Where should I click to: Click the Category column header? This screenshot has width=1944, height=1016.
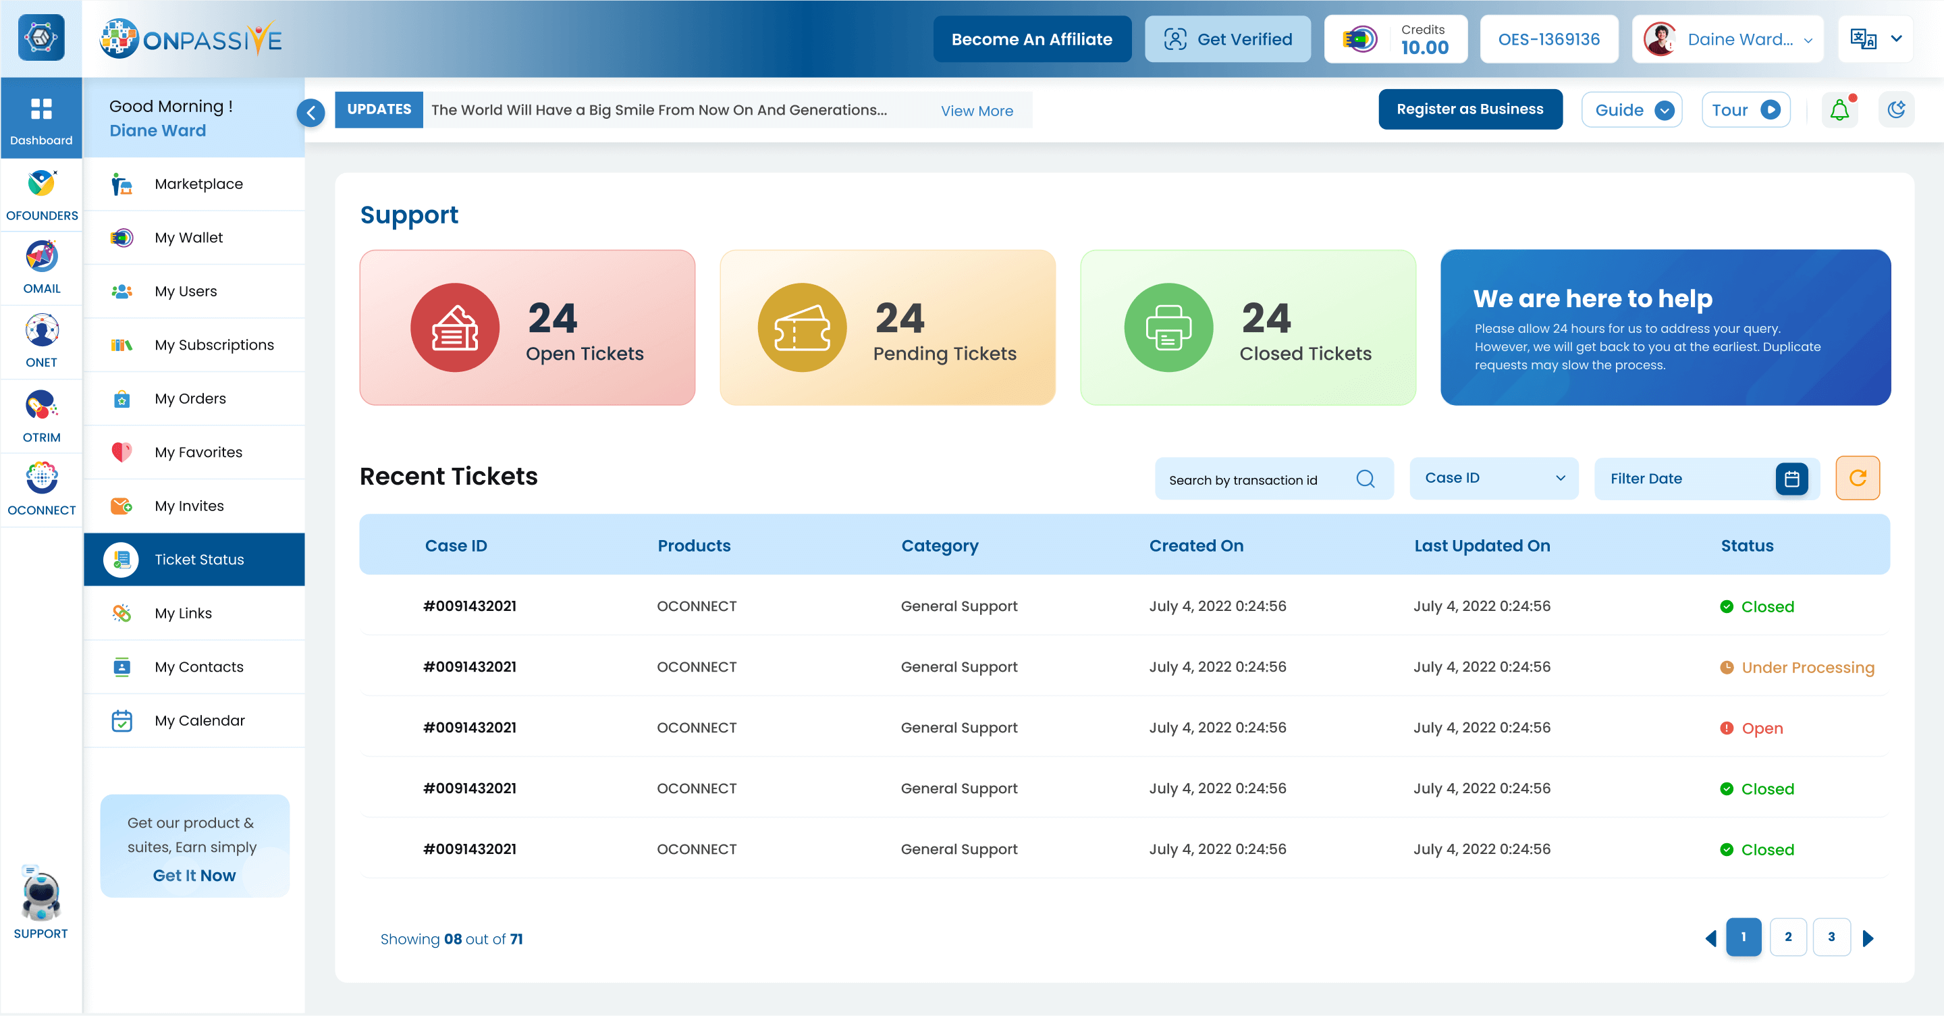(x=940, y=545)
